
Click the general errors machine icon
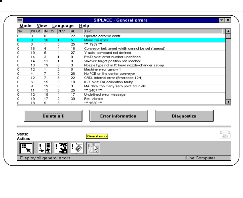tap(93, 148)
